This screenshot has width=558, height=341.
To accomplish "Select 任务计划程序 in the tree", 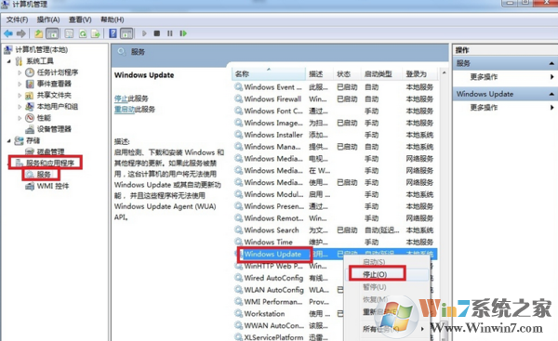I will (58, 72).
